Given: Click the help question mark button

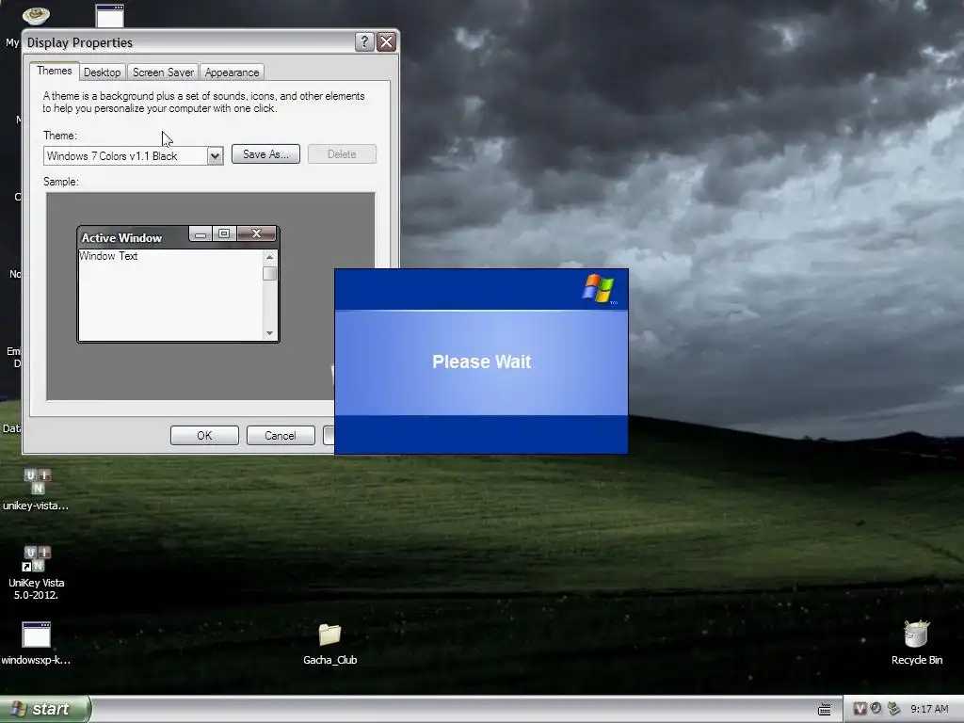Looking at the screenshot, I should coord(364,41).
